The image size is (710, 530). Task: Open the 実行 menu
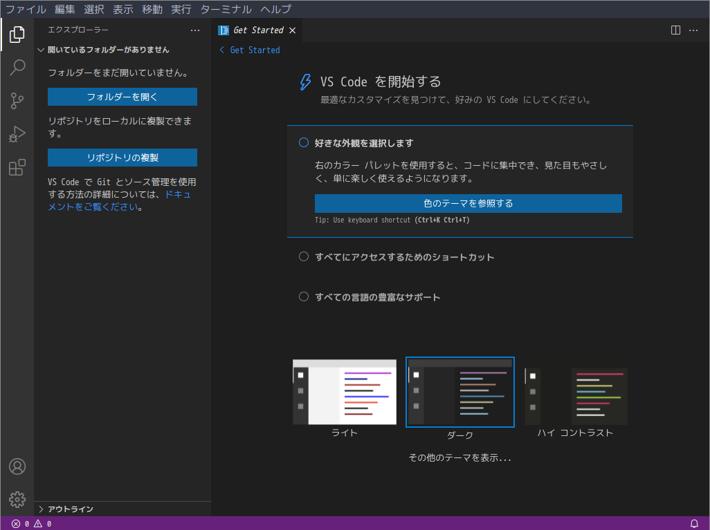tap(181, 9)
